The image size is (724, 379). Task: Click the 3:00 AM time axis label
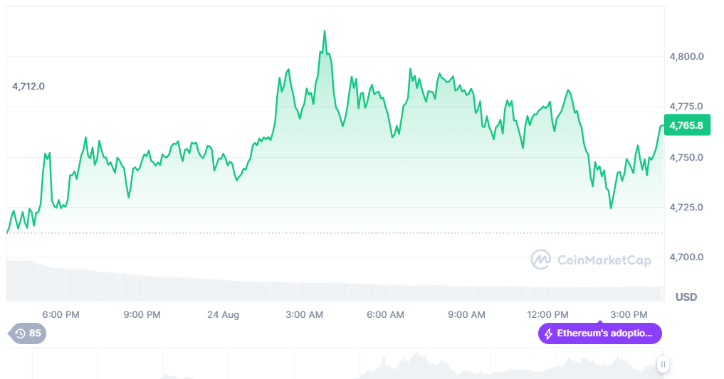click(305, 314)
